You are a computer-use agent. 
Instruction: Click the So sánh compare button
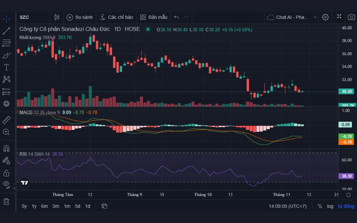click(79, 17)
